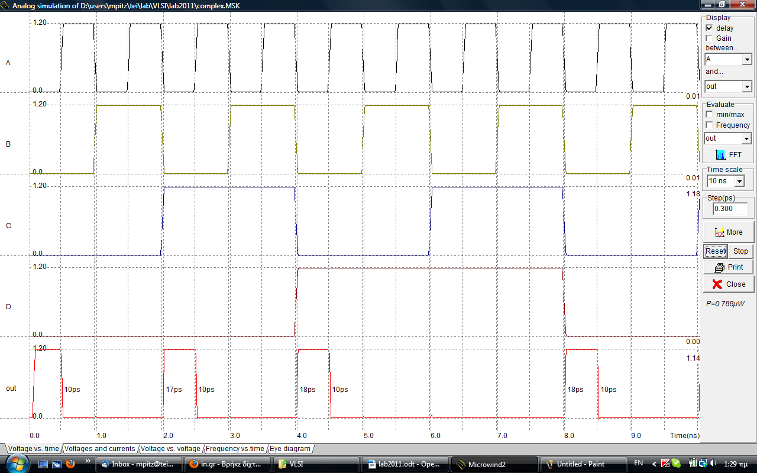Image resolution: width=757 pixels, height=473 pixels.
Task: Reset the simulation
Action: [x=715, y=251]
